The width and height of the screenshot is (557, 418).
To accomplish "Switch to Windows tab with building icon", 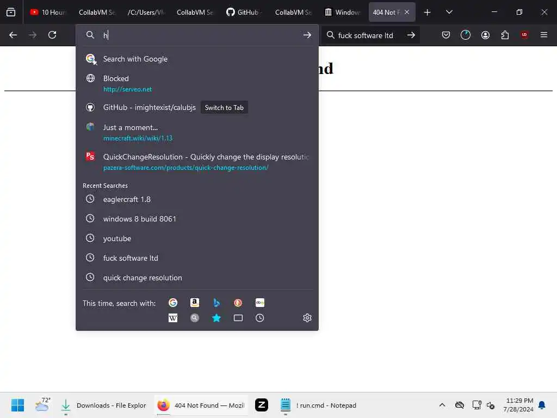I will 343,12.
